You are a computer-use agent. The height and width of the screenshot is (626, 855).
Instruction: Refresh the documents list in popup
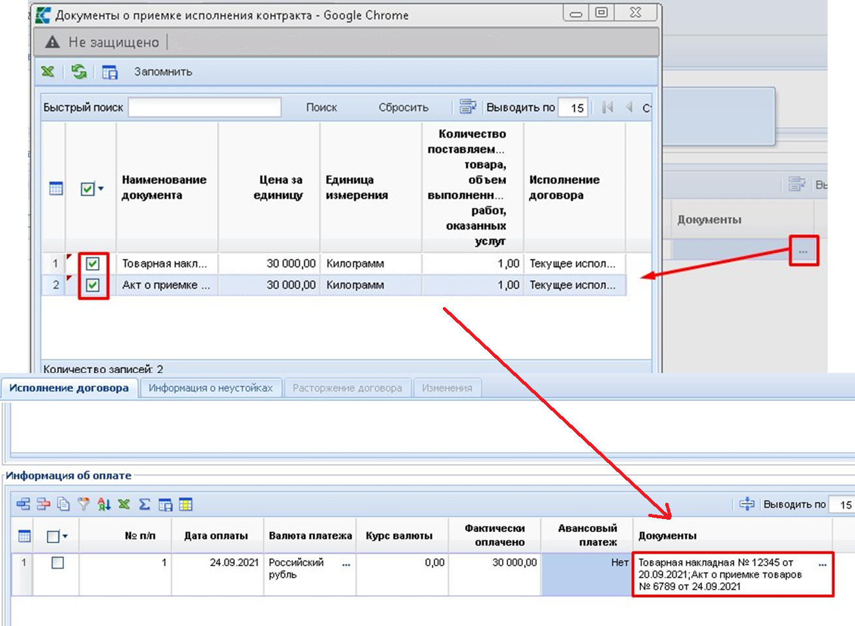80,72
